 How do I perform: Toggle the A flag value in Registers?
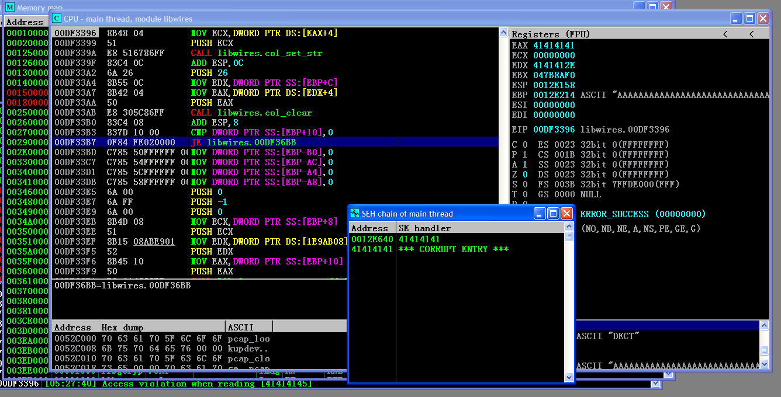tap(525, 165)
